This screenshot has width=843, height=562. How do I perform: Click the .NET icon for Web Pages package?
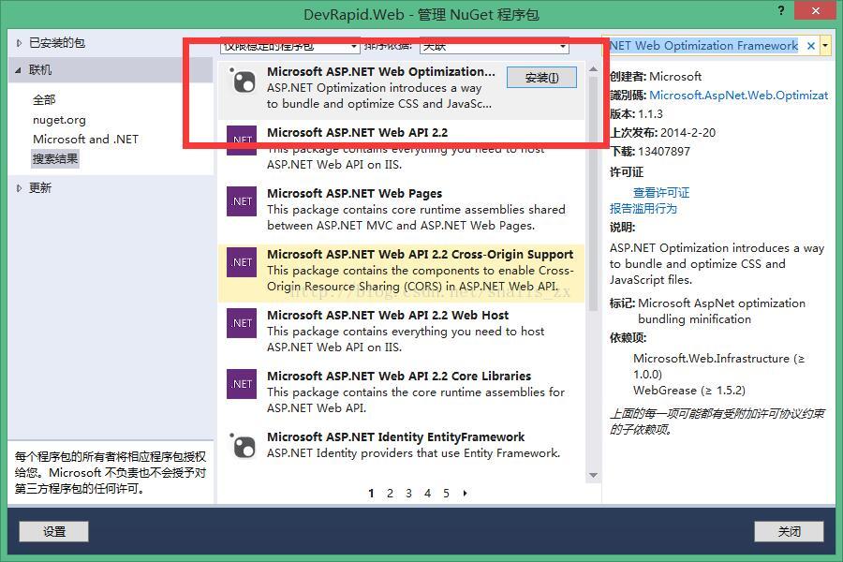pos(242,201)
